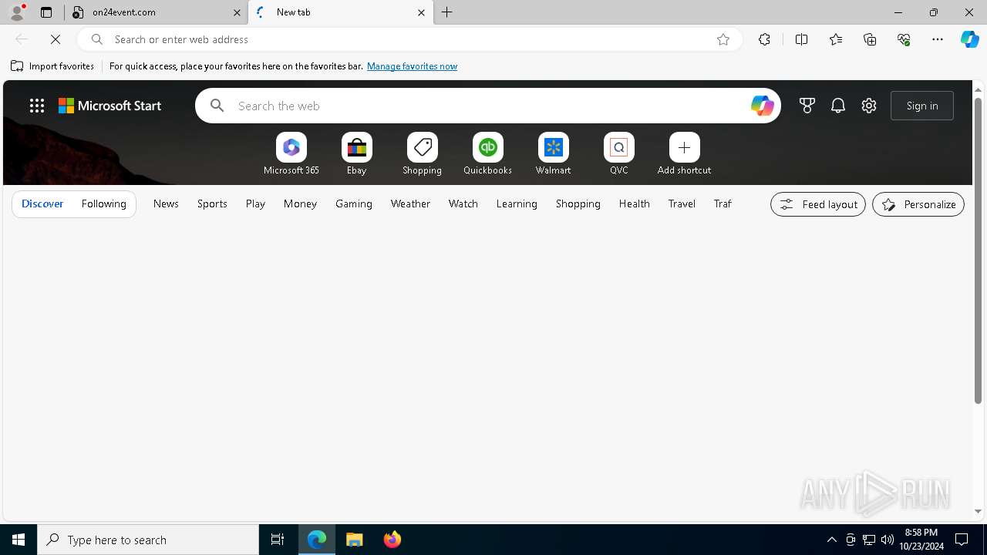The image size is (987, 555).
Task: Launch File Explorer from taskbar
Action: [x=355, y=540]
